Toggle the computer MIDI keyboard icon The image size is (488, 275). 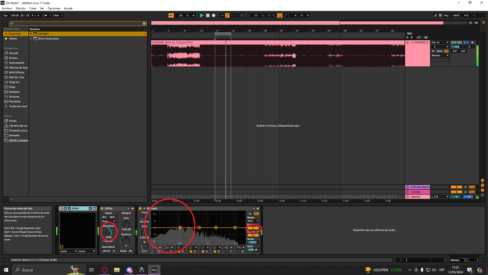(x=440, y=16)
